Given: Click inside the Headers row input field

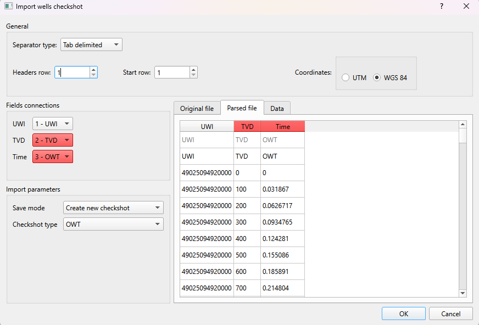Looking at the screenshot, I should click(x=71, y=72).
